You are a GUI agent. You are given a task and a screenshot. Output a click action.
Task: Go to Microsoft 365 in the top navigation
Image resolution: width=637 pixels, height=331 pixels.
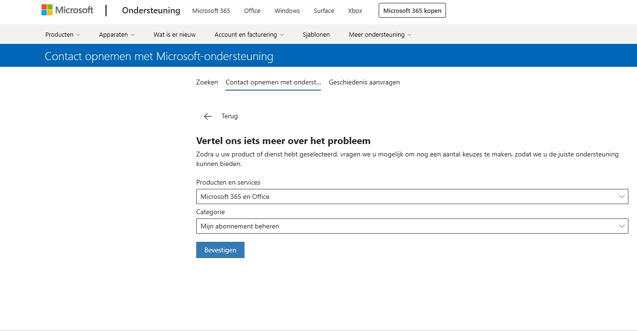click(x=211, y=10)
